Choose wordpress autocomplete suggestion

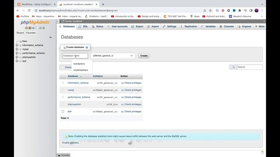[x=82, y=64]
